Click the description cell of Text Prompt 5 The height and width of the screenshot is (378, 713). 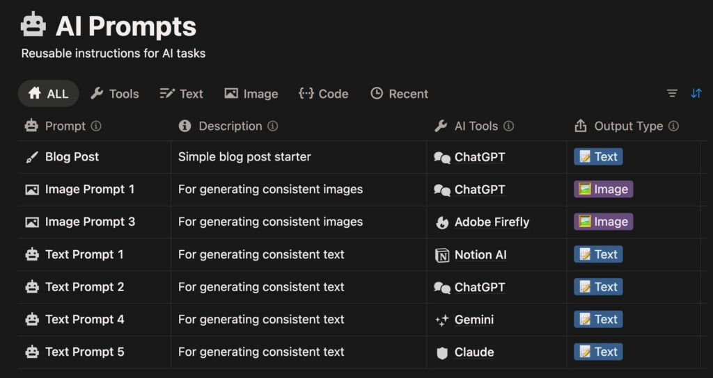tap(299, 352)
